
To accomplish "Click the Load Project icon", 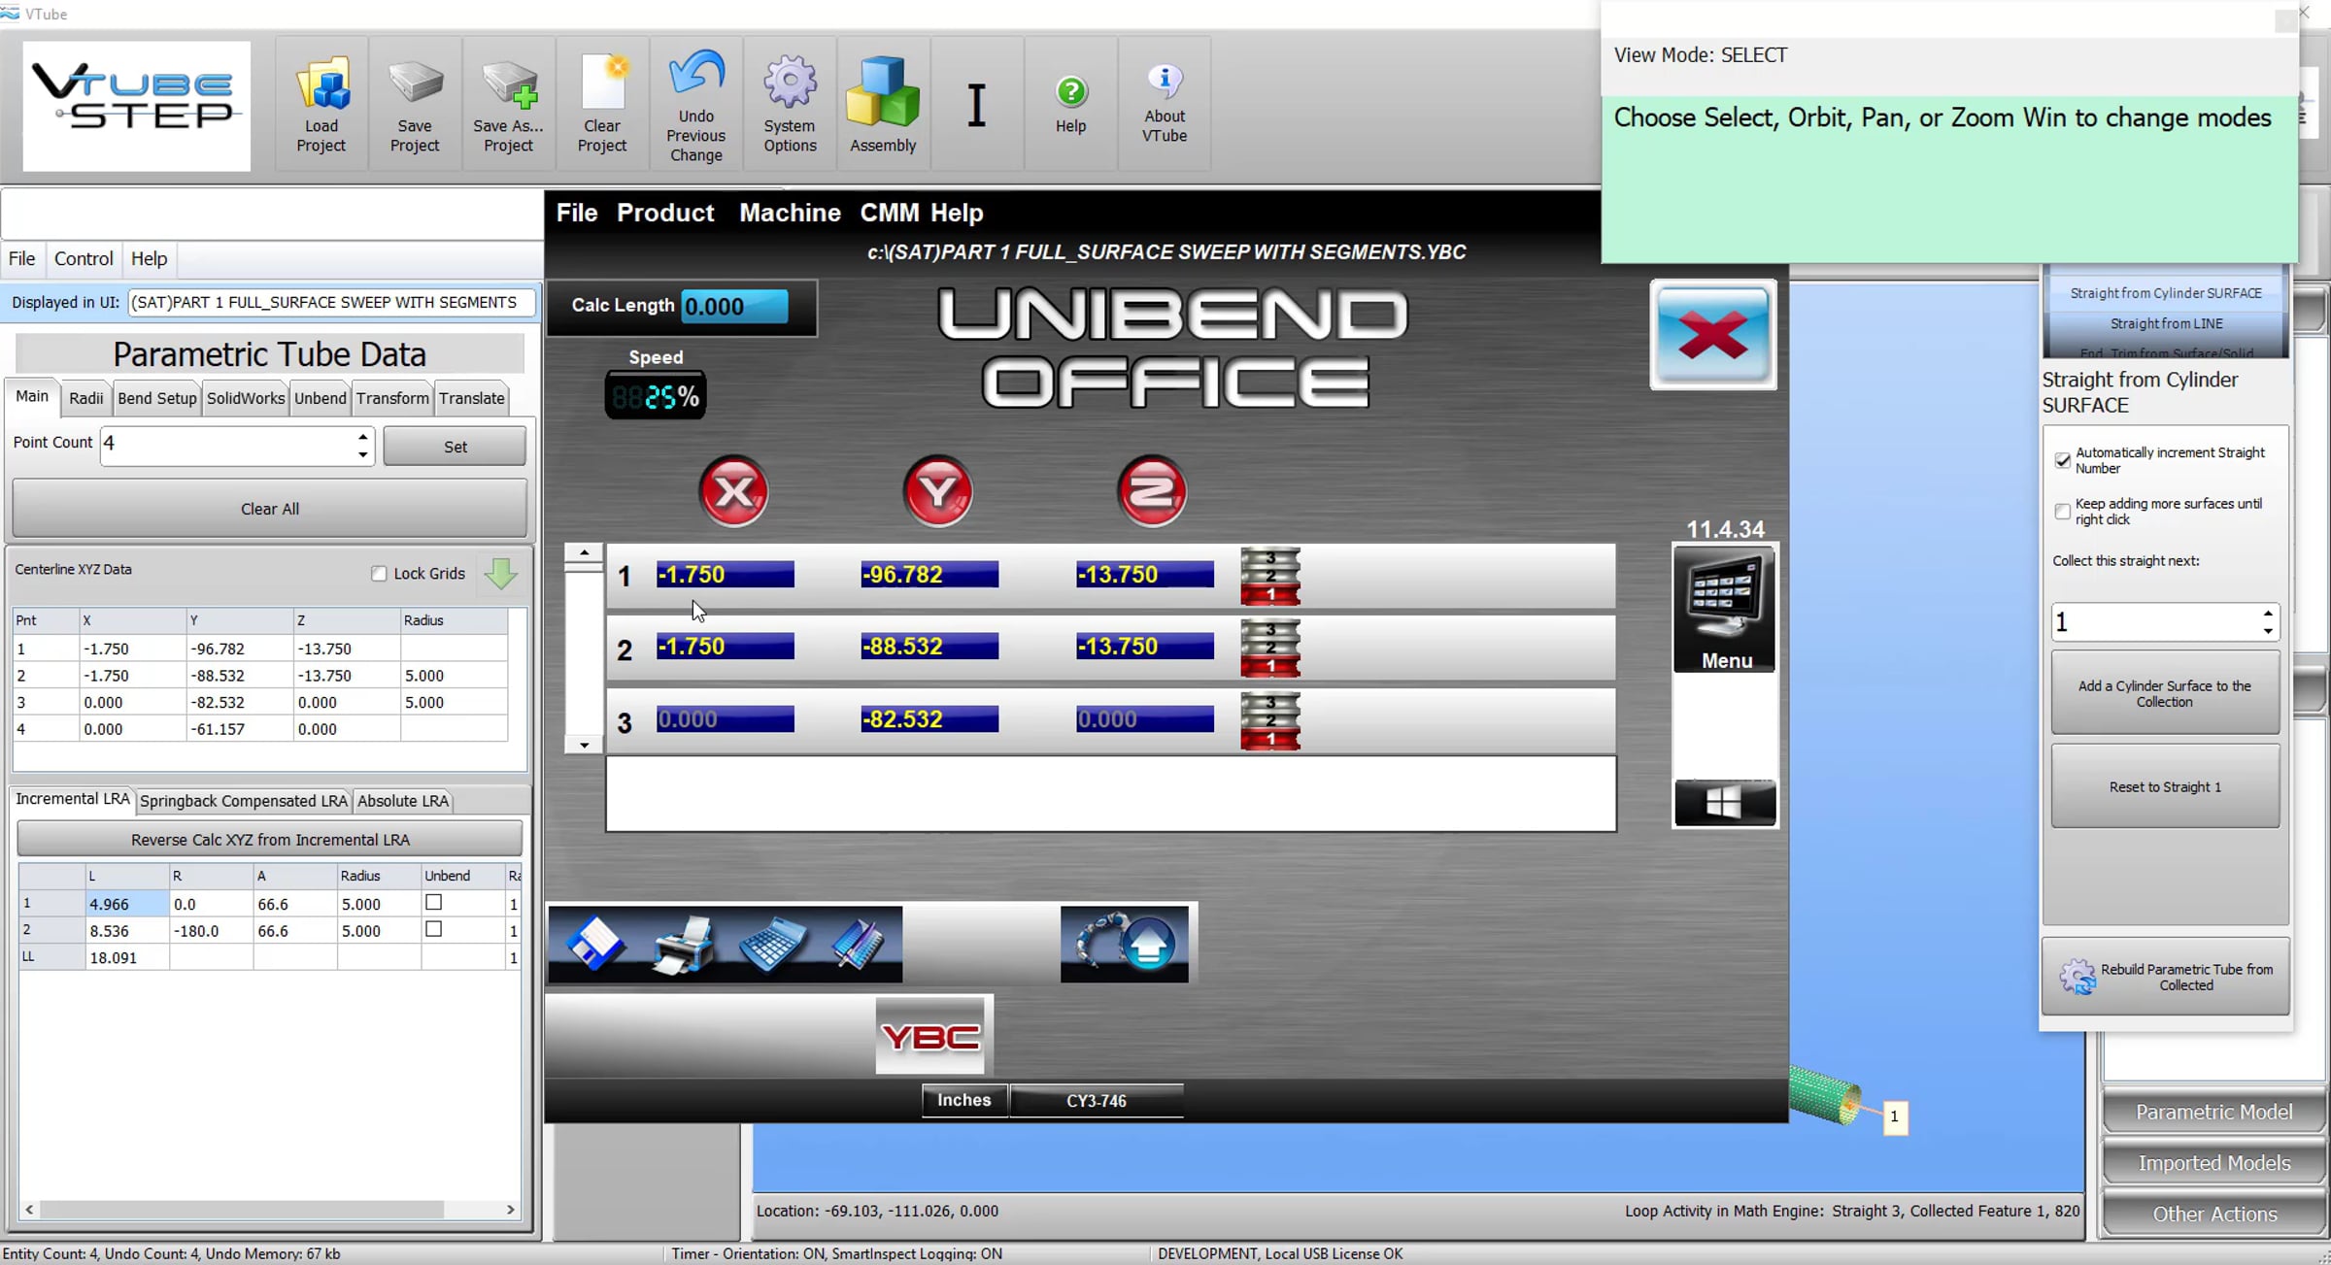I will pos(321,104).
